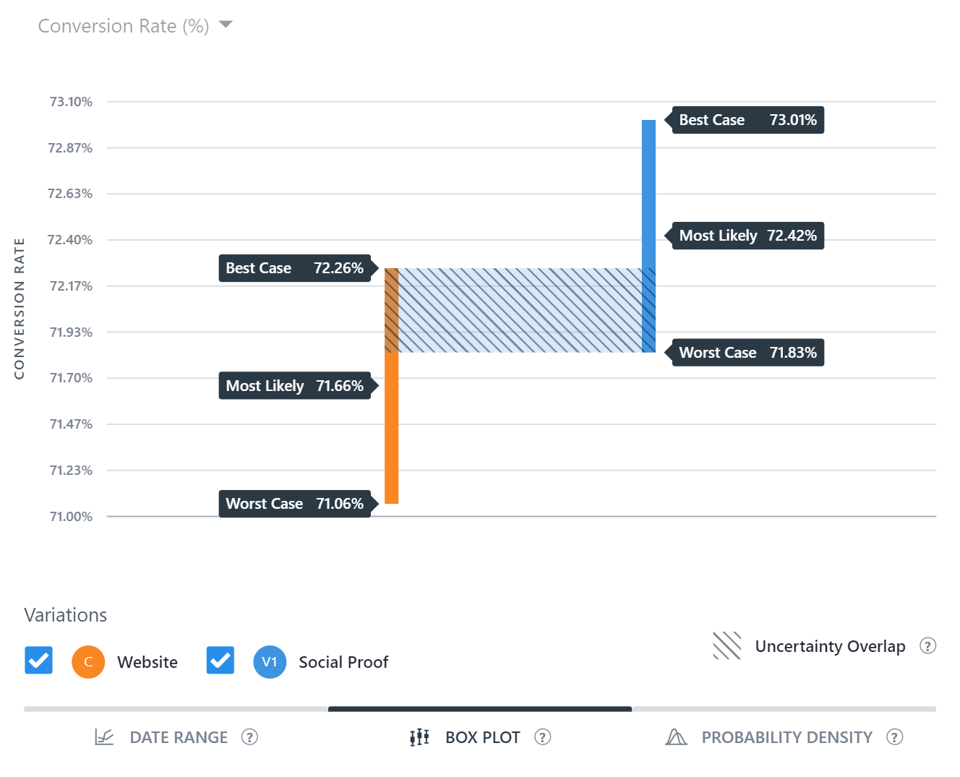Expand the Conversion Rate (%) dropdown arrow
The width and height of the screenshot is (960, 777).
226,25
